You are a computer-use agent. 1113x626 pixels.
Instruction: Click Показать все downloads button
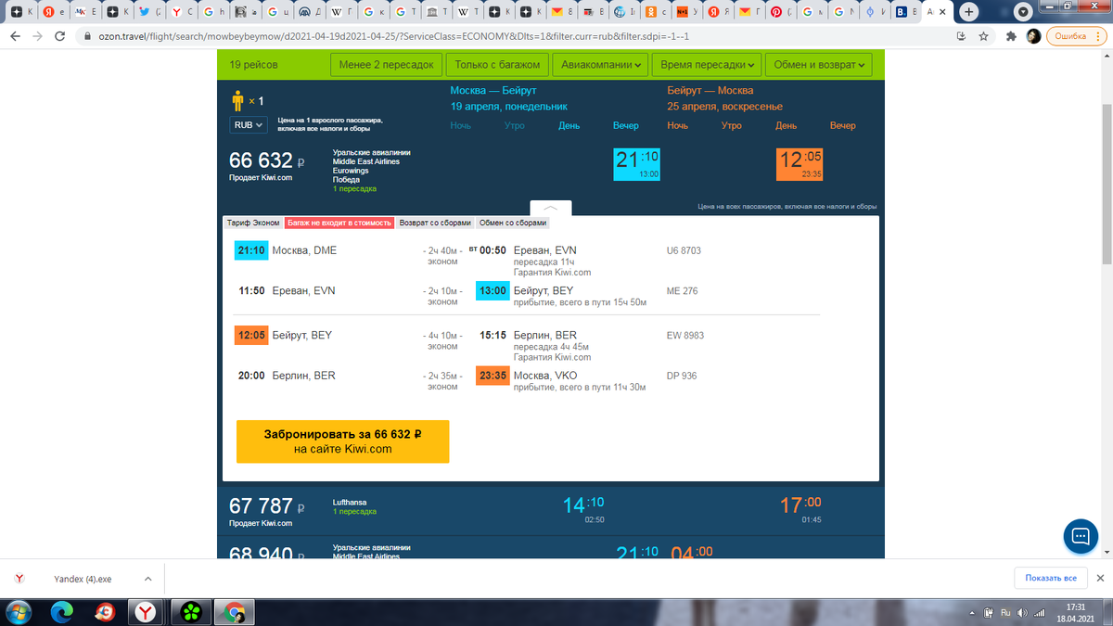pos(1051,578)
